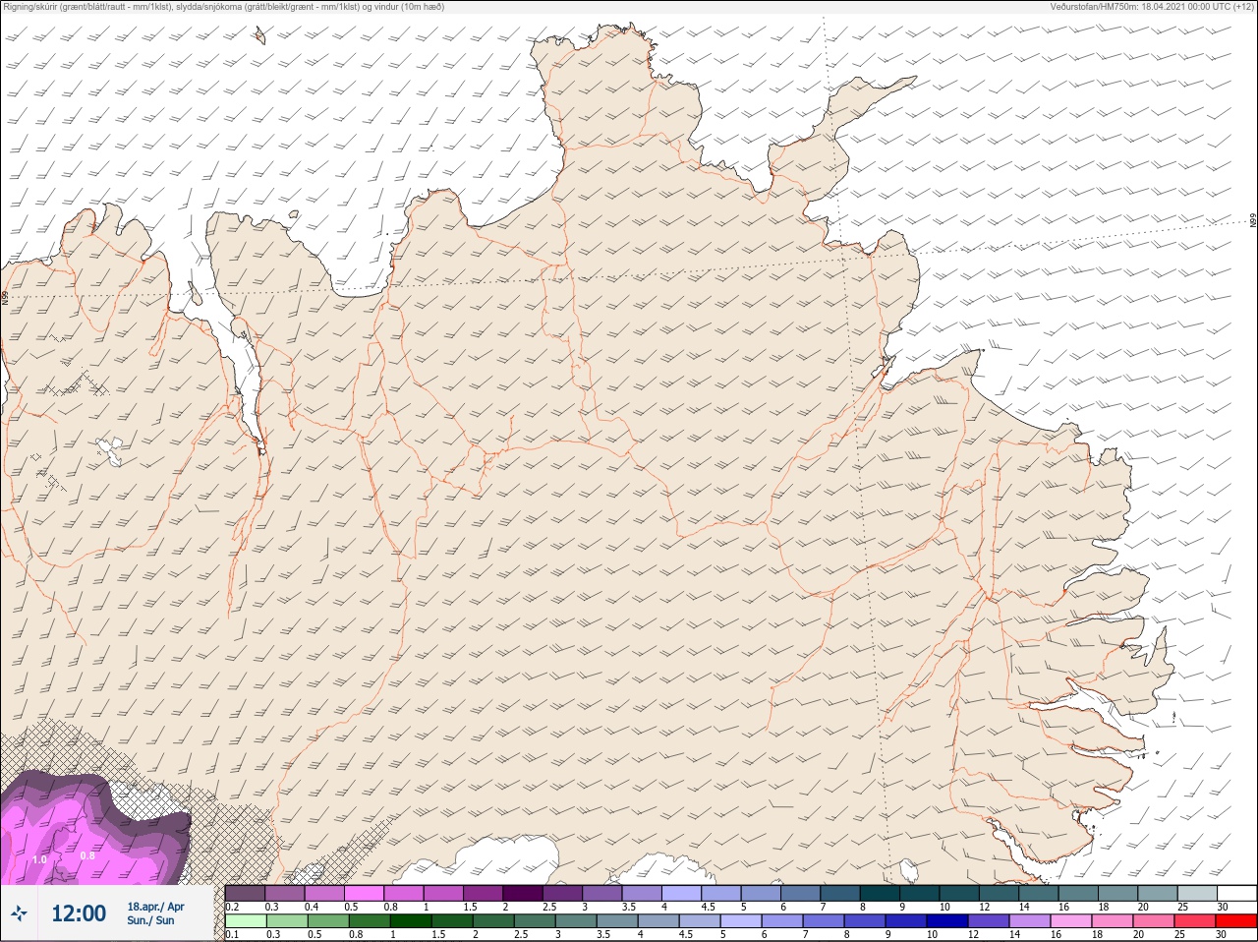Click the 'Sun./ Sun' weekday text

tap(150, 920)
